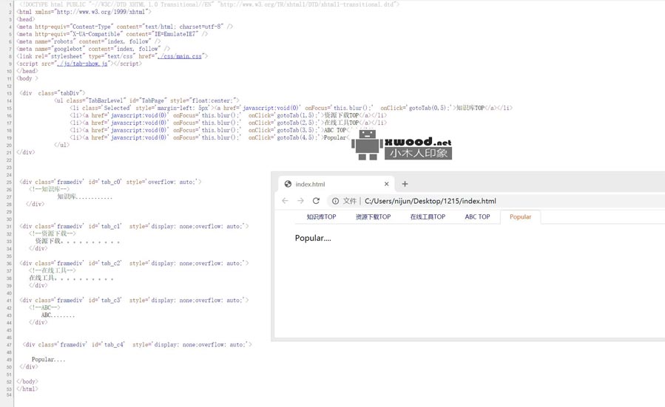665x407 pixels.
Task: Switch to the ABC TOP tab
Action: click(x=477, y=217)
